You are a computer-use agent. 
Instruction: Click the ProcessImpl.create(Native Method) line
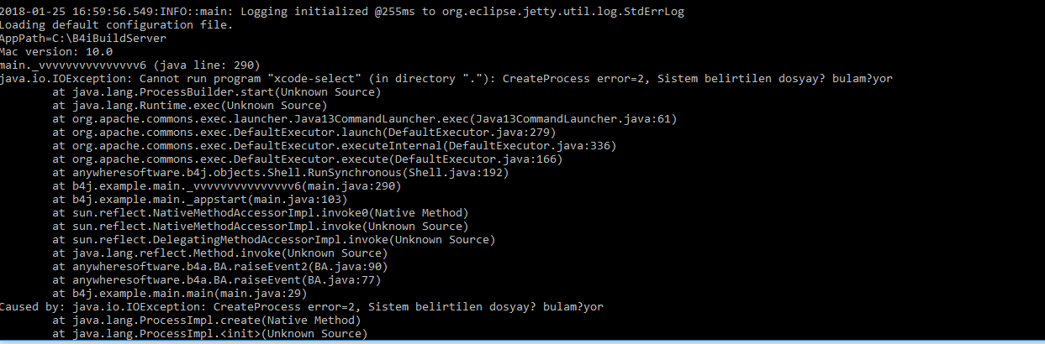coord(206,320)
